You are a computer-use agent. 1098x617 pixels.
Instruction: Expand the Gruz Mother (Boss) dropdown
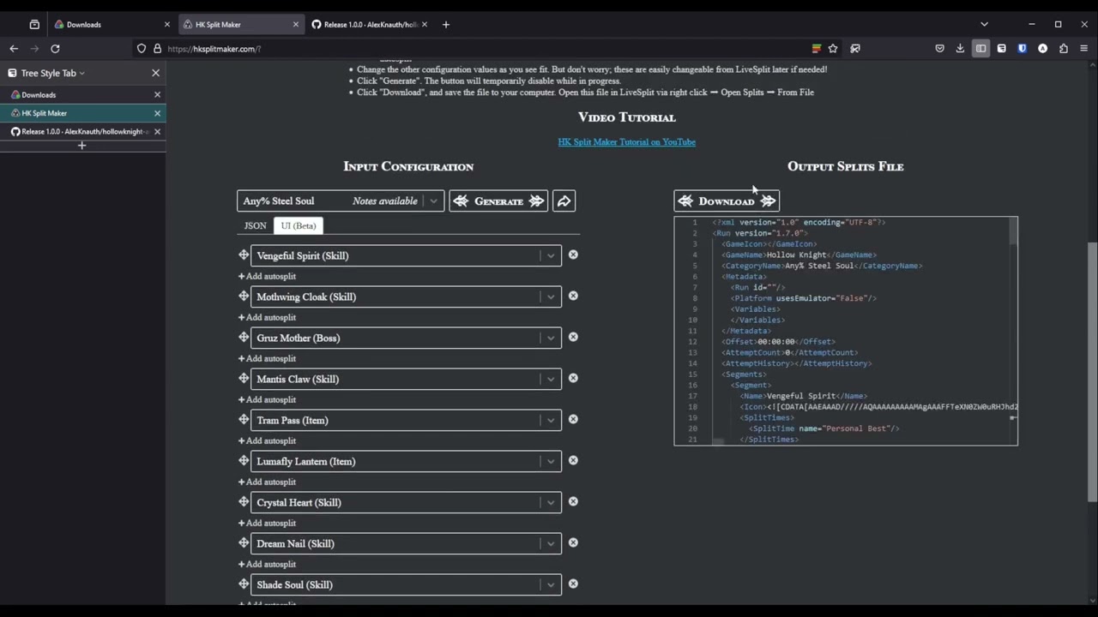pyautogui.click(x=551, y=338)
